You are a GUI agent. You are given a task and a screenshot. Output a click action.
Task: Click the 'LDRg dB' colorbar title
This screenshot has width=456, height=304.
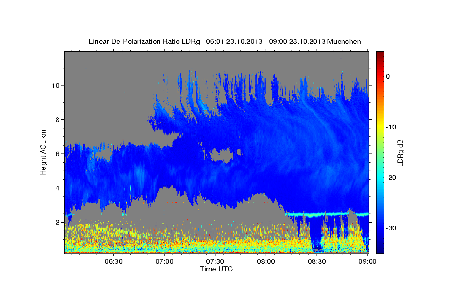click(x=400, y=152)
